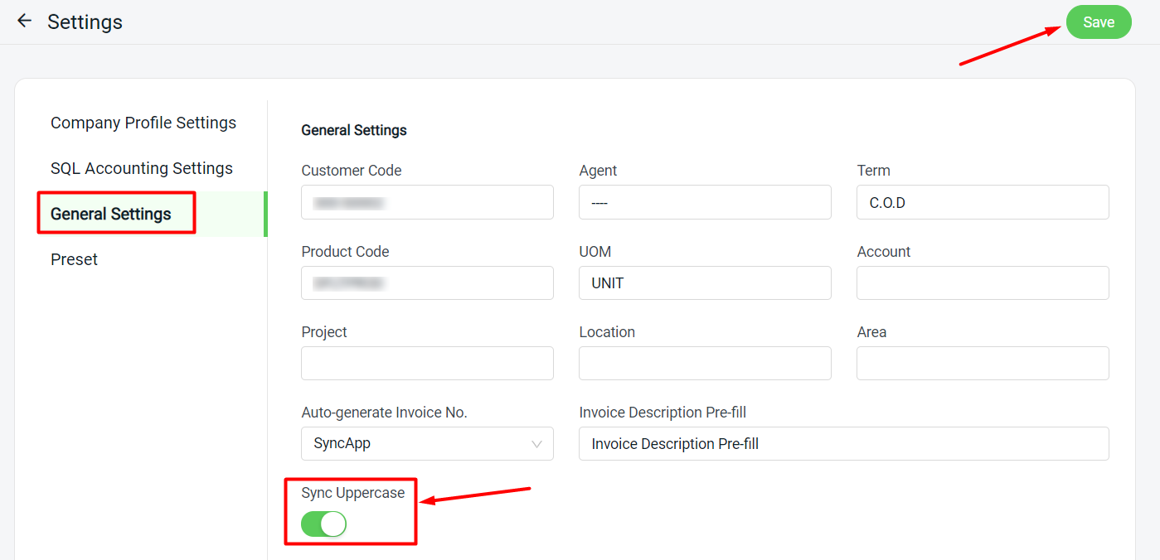The height and width of the screenshot is (560, 1160).
Task: Click the Customer Code field
Action: pos(427,202)
